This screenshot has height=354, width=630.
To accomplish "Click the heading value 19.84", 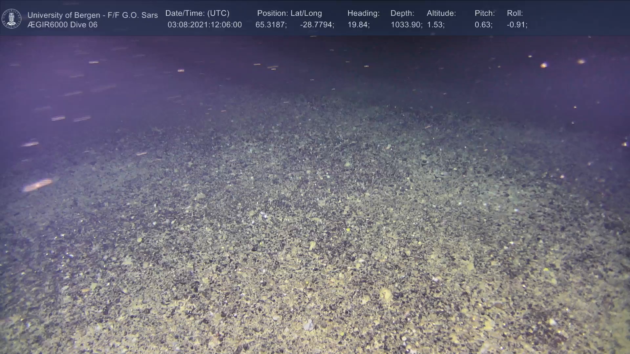I will (x=358, y=25).
